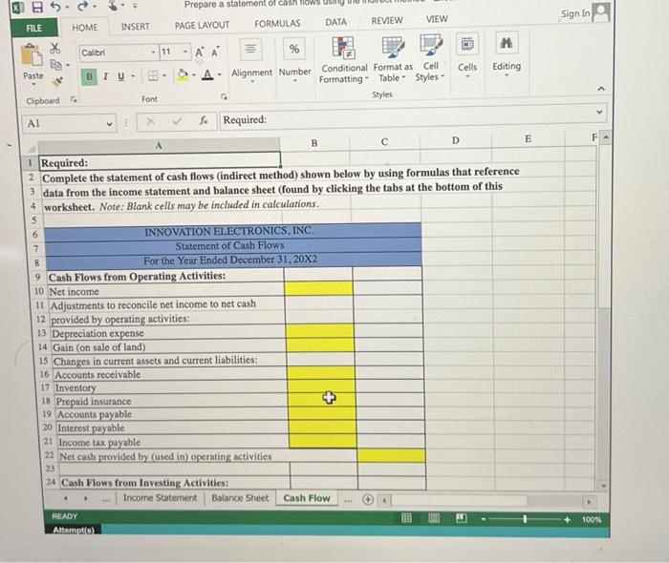Switch to Normal view icon in status bar
Screen dimensions: 669x563
(406, 518)
